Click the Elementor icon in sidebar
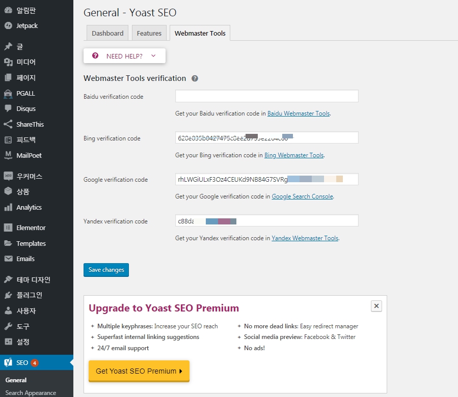Image resolution: width=458 pixels, height=397 pixels. tap(8, 228)
